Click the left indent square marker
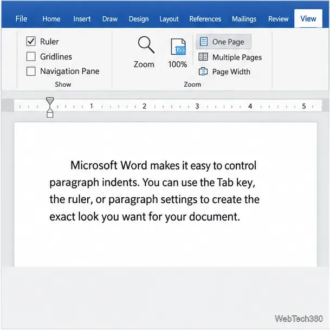This screenshot has height=330, width=330. [50, 115]
